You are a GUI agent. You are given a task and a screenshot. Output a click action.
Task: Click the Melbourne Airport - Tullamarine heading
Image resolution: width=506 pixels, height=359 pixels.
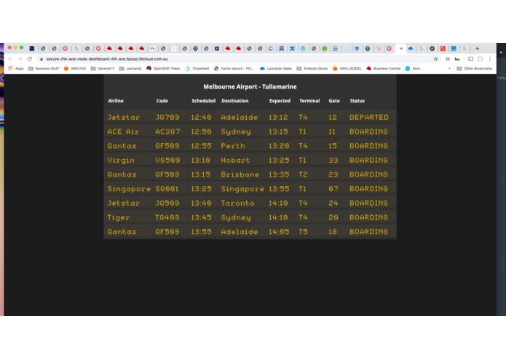(x=250, y=86)
